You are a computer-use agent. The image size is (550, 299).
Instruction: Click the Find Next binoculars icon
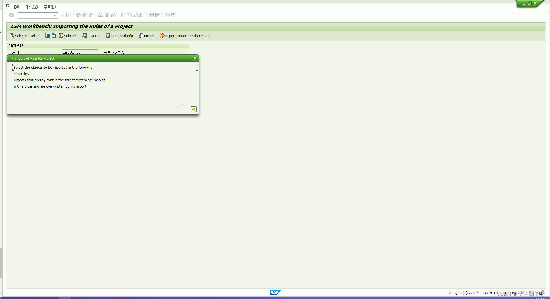[113, 15]
